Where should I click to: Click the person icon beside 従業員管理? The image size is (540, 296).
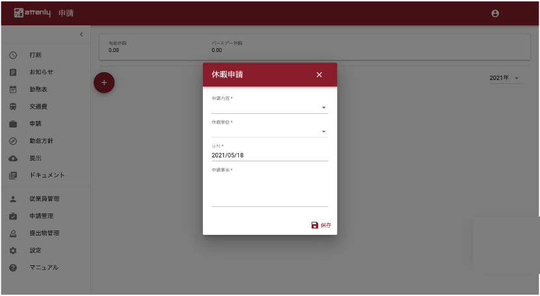coord(13,199)
